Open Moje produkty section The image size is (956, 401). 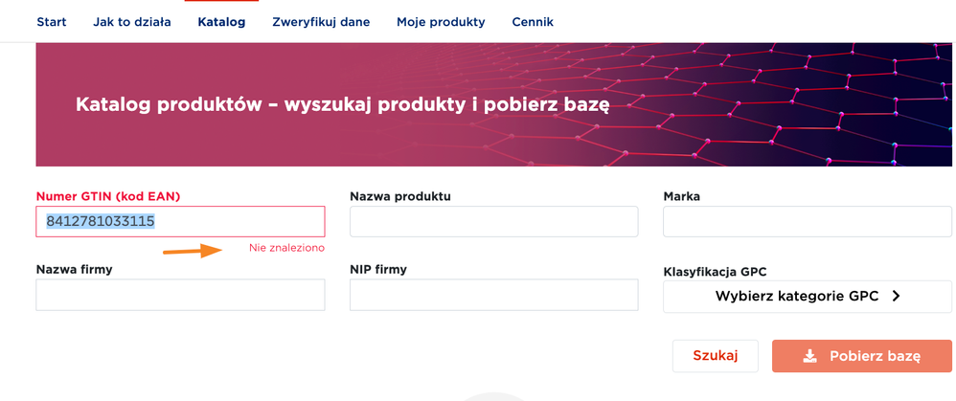pyautogui.click(x=441, y=21)
